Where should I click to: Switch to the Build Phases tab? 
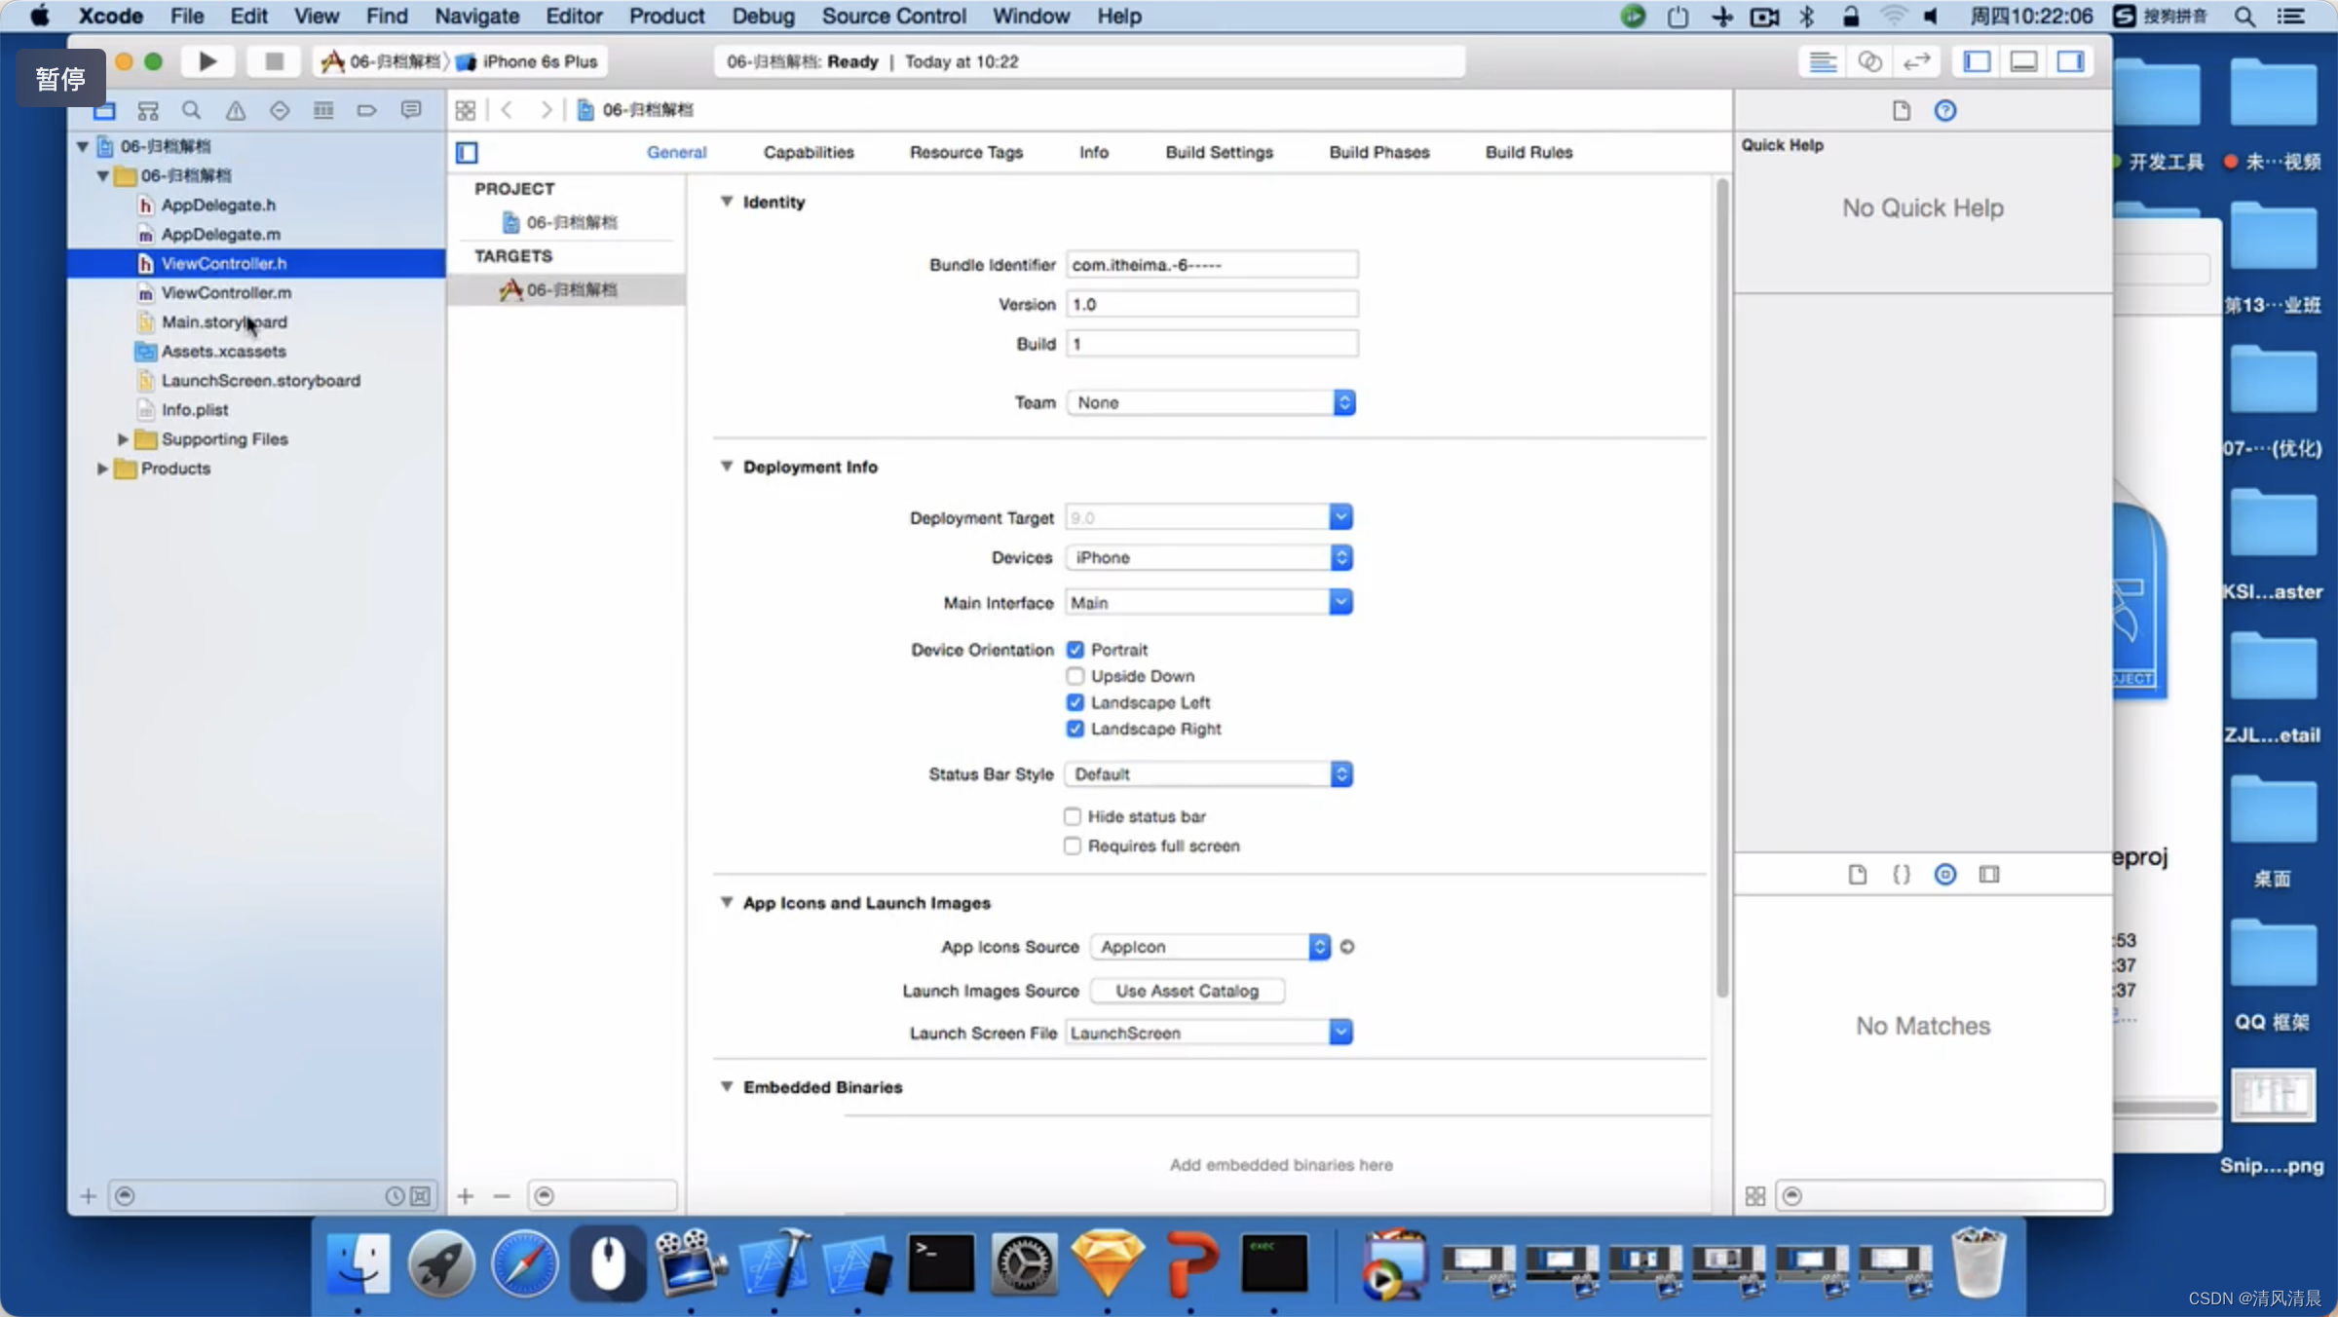tap(1379, 152)
